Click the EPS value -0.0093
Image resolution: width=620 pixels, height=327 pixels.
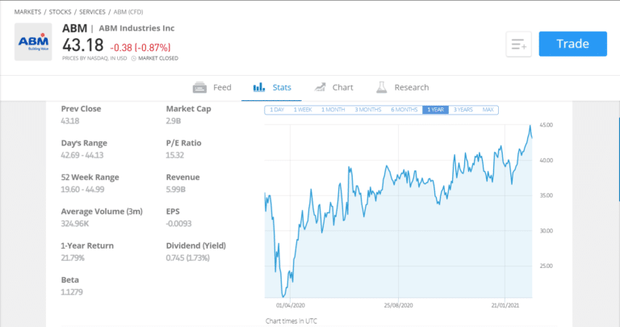pyautogui.click(x=178, y=224)
